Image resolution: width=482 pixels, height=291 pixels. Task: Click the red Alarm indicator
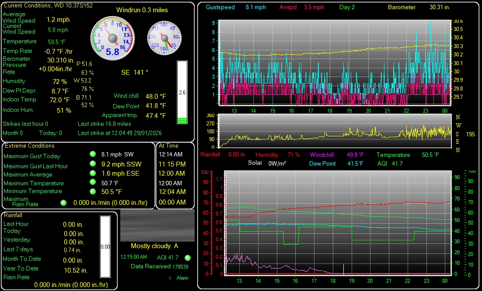point(170,278)
